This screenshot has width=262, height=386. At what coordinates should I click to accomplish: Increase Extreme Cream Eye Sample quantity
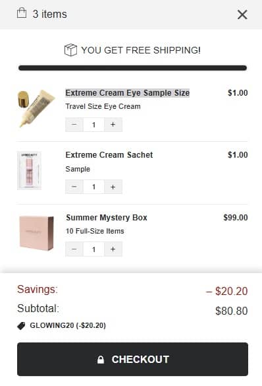(x=113, y=125)
